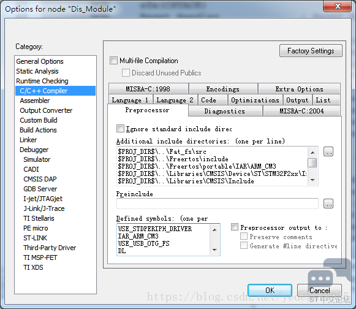Click the DL symbol line
Image resolution: width=356 pixels, height=309 pixels.
(122, 251)
